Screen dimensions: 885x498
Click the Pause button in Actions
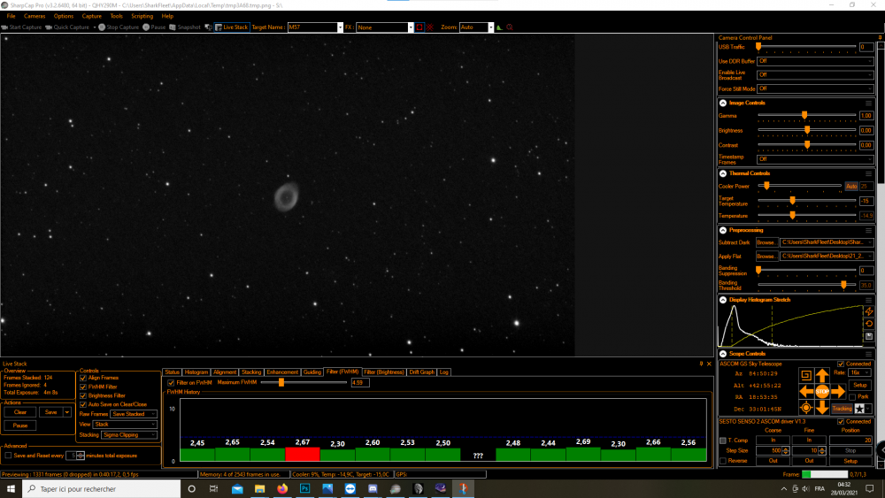pyautogui.click(x=20, y=425)
